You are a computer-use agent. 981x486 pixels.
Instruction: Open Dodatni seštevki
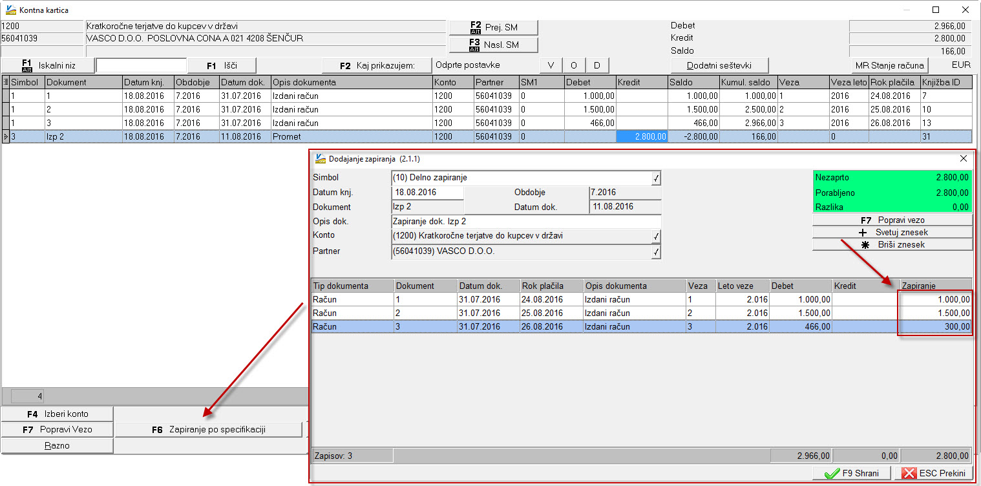[x=719, y=65]
